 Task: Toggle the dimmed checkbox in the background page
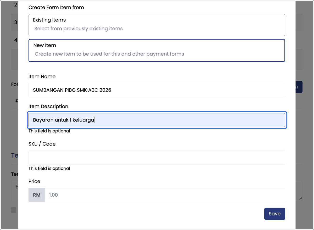pos(14,210)
